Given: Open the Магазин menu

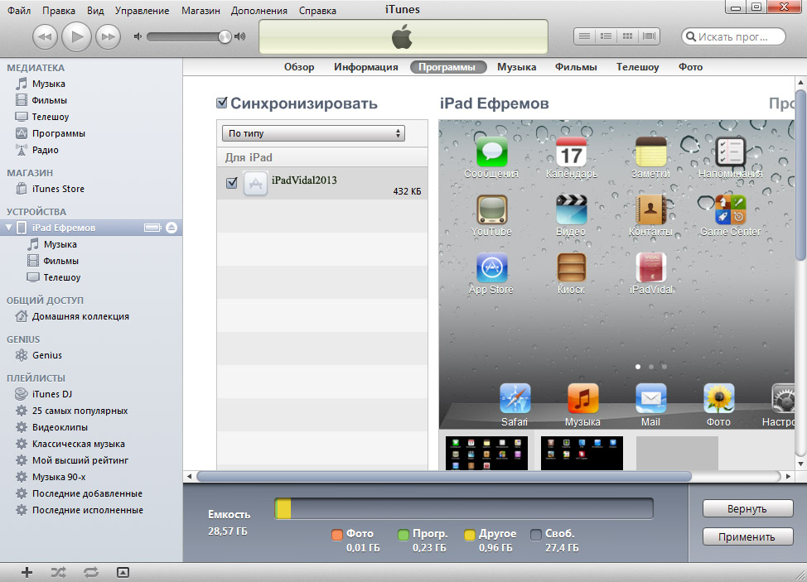Looking at the screenshot, I should [x=201, y=10].
